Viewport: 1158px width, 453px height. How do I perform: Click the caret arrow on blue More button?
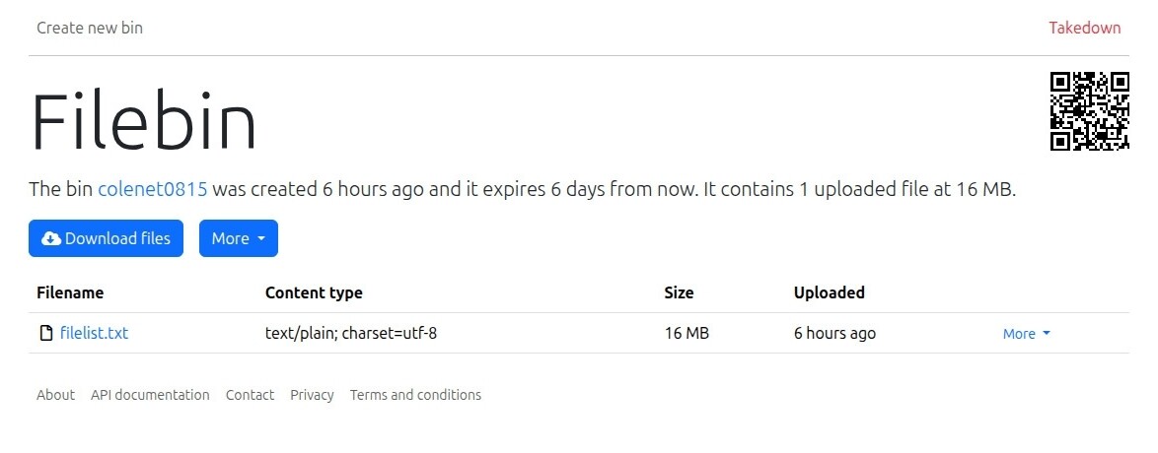(x=261, y=239)
